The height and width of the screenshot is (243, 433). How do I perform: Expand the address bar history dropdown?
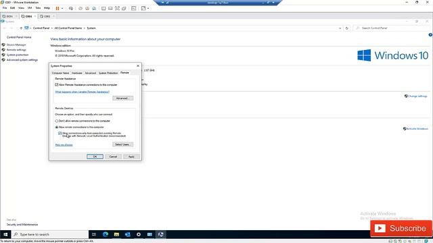(340, 28)
